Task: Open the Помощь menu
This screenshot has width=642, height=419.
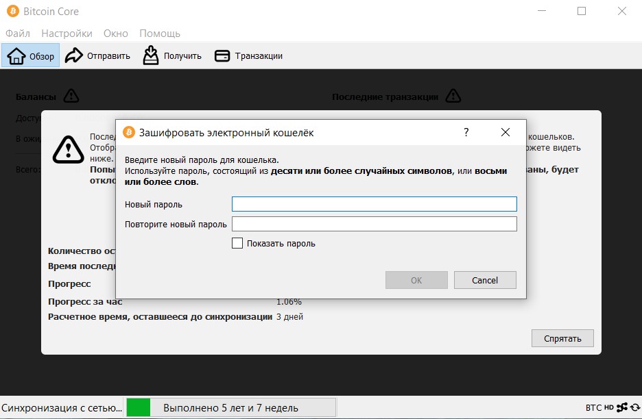Action: (x=158, y=33)
